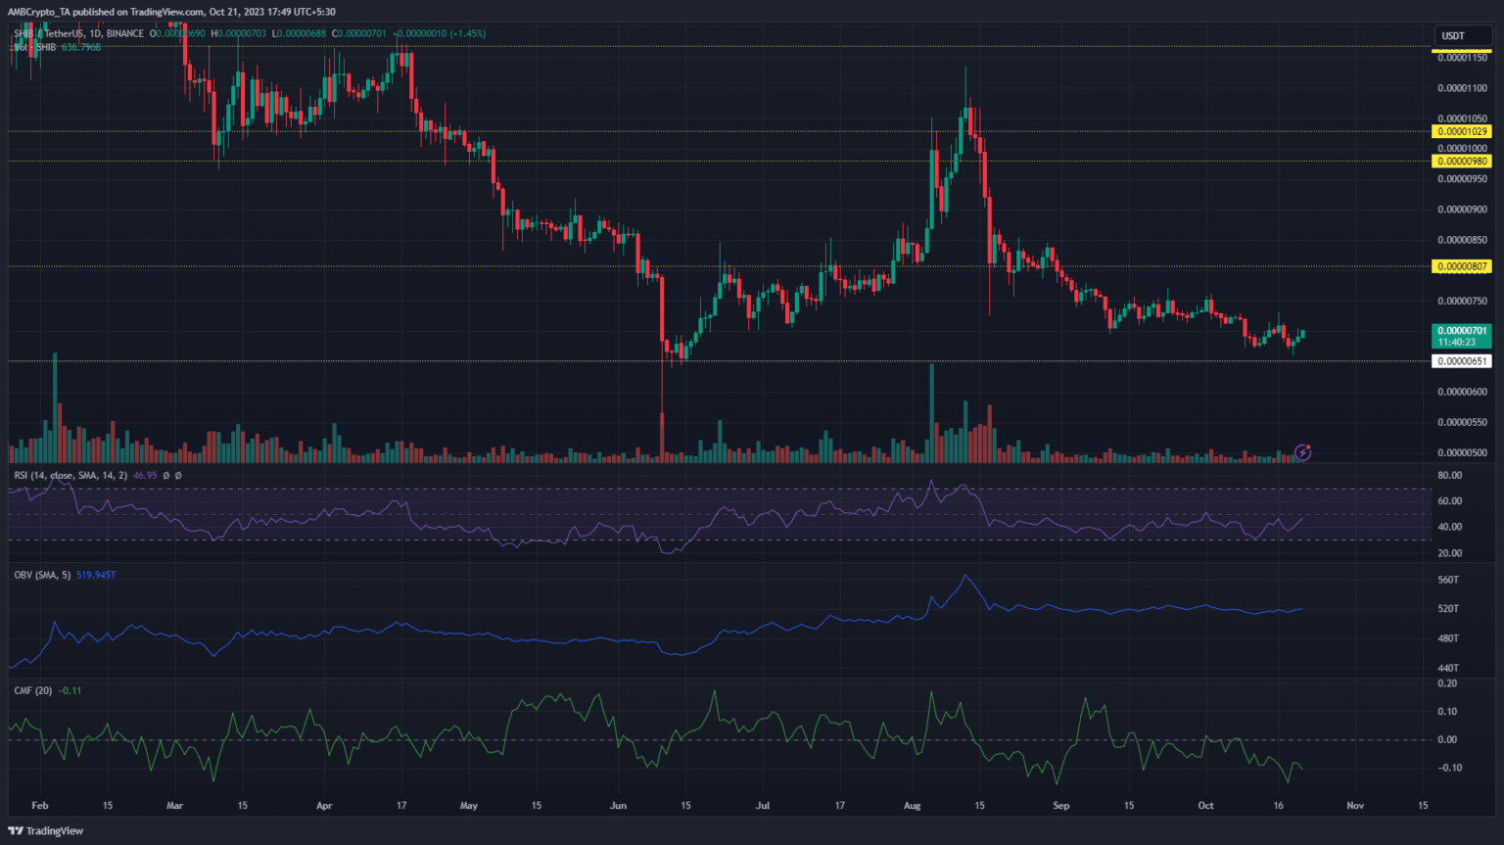Click the Aug label on the time axis

tap(913, 806)
